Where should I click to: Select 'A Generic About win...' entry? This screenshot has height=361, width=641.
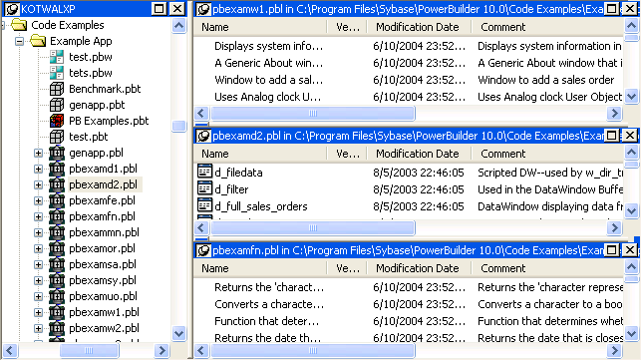click(x=268, y=63)
